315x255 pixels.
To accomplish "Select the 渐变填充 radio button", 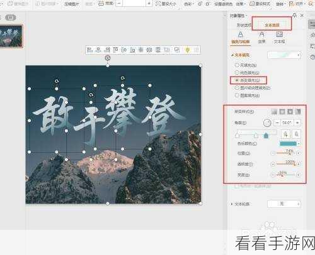I will point(237,80).
